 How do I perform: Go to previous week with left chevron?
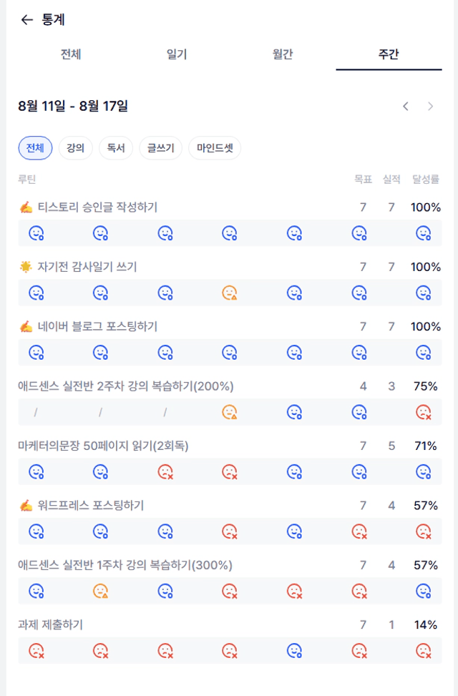point(406,107)
